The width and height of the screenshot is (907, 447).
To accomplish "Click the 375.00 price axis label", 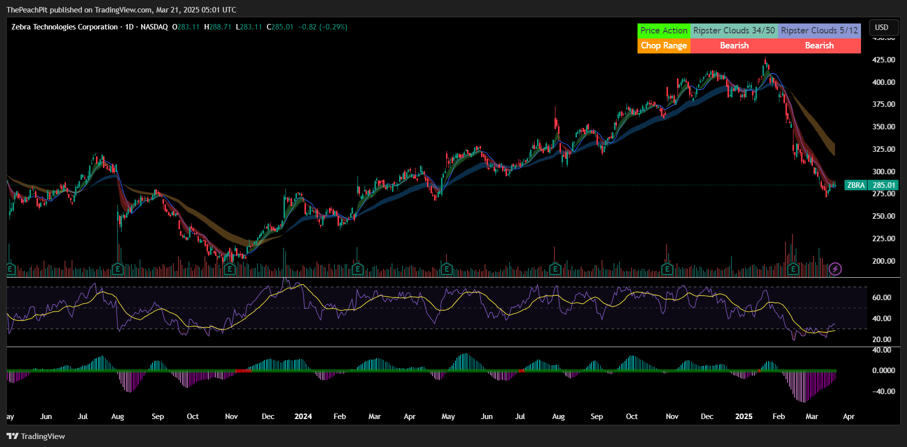I will click(883, 104).
